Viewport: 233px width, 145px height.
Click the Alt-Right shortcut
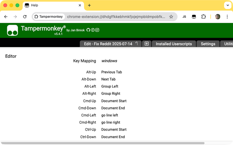[89, 93]
